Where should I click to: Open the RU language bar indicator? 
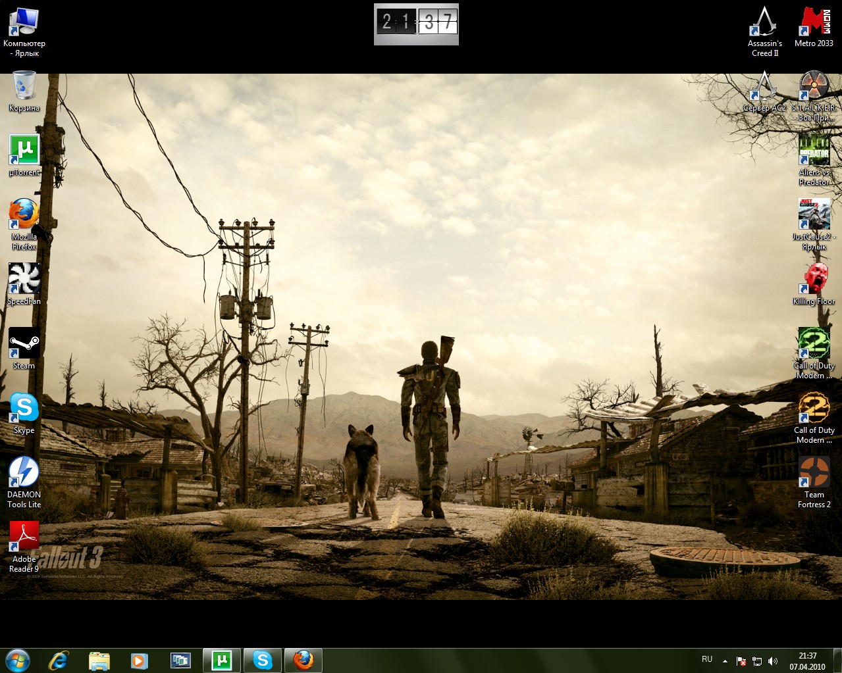[707, 659]
